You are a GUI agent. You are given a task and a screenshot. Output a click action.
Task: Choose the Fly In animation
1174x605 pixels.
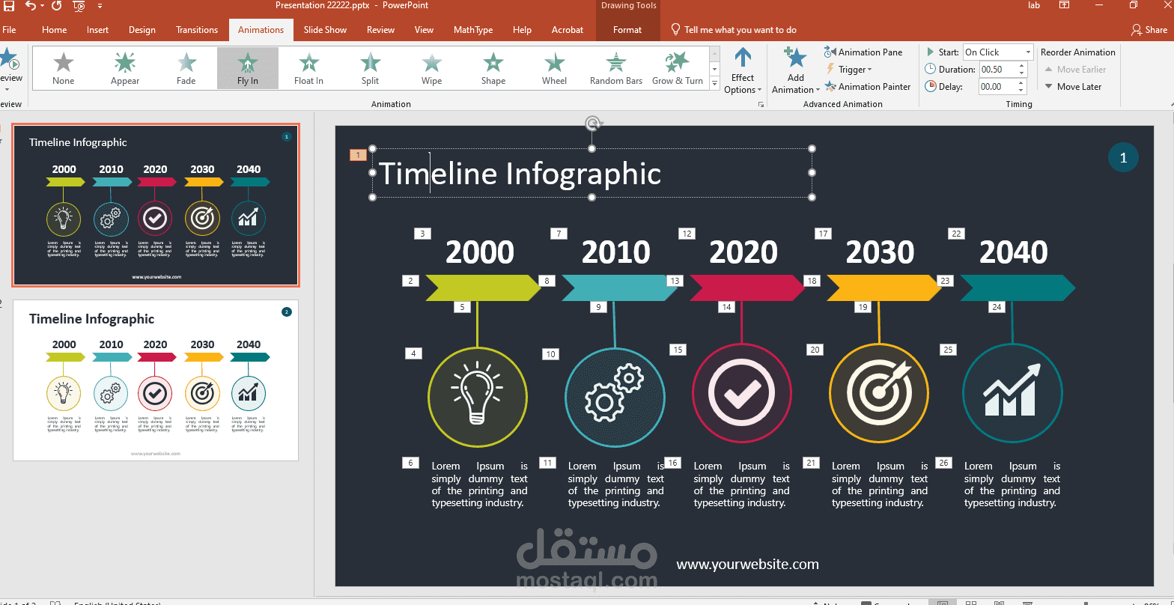[248, 68]
